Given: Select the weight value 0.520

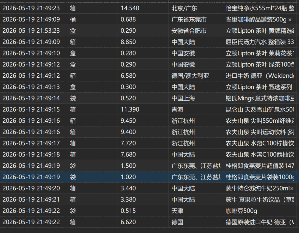Looking at the screenshot, I should tap(128, 98).
